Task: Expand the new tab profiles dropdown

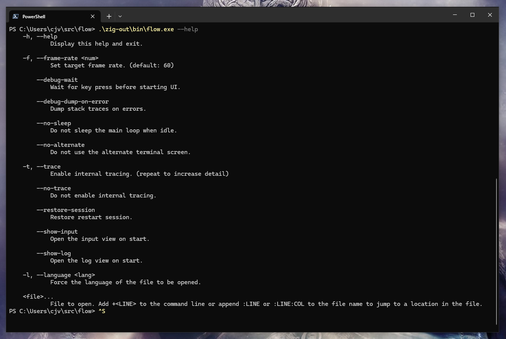Action: pyautogui.click(x=120, y=16)
